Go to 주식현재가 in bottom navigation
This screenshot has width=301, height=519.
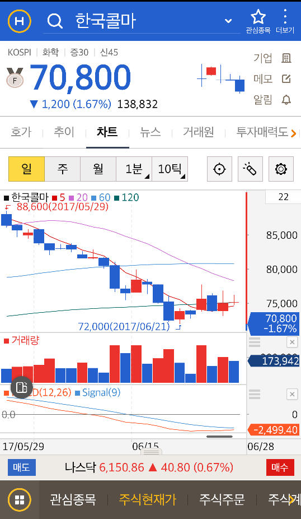[147, 499]
